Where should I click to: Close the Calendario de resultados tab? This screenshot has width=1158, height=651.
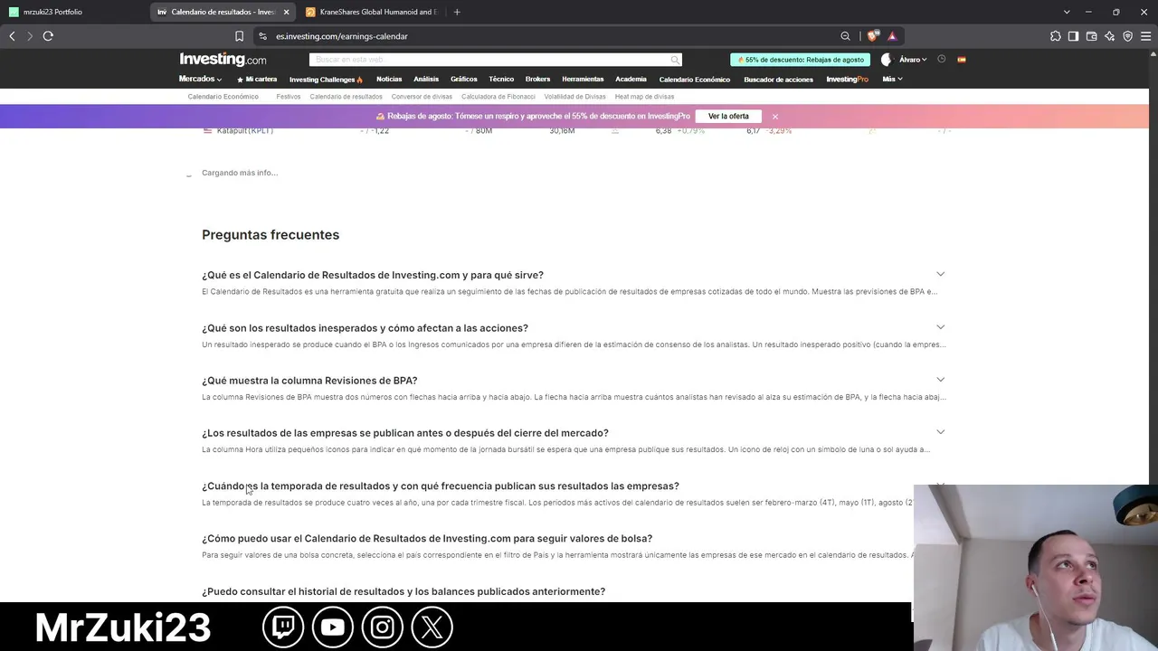pyautogui.click(x=287, y=12)
